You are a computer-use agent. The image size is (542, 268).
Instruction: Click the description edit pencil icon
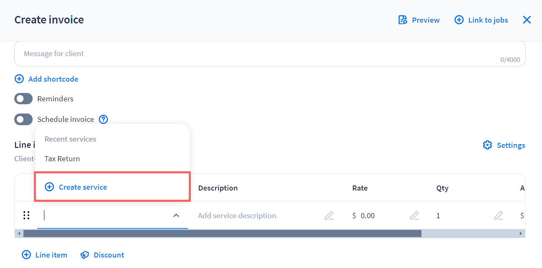pos(329,216)
